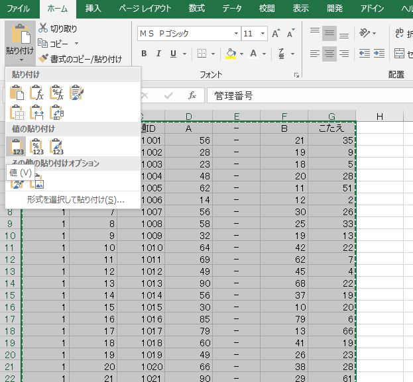Toggle middle vertical alignment
The height and width of the screenshot is (382, 413).
pyautogui.click(x=329, y=33)
